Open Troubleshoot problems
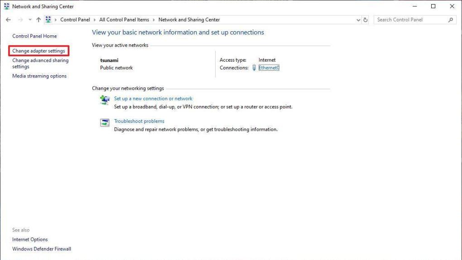462x260 pixels. pos(139,121)
